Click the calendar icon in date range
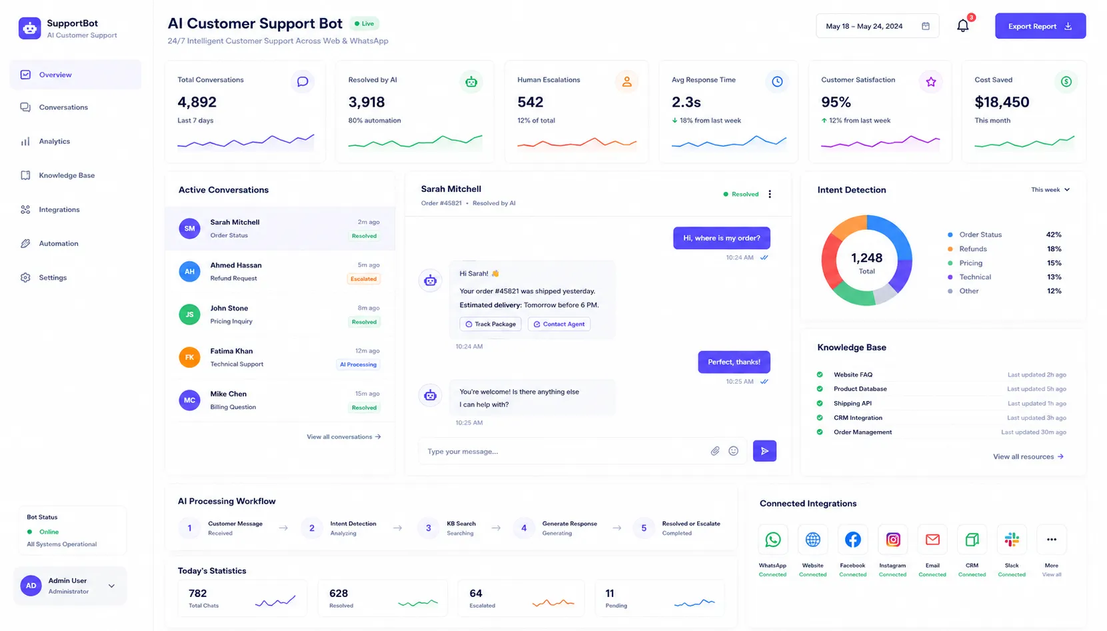This screenshot has height=631, width=1107. click(925, 26)
